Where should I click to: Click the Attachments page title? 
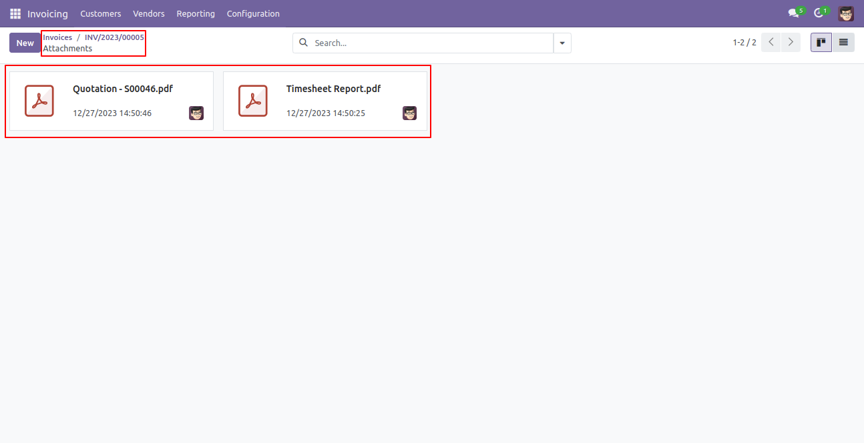tap(67, 49)
